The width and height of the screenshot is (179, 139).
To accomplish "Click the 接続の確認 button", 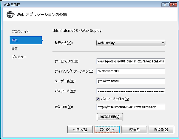I will click(x=110, y=117).
